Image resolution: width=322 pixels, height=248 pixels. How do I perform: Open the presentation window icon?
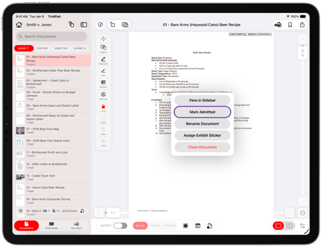point(198,226)
